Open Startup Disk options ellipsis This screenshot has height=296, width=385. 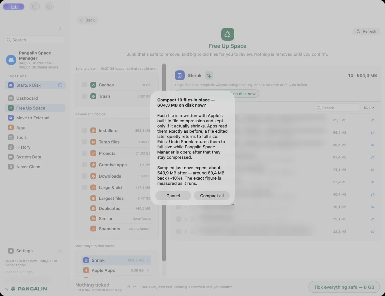(x=60, y=85)
